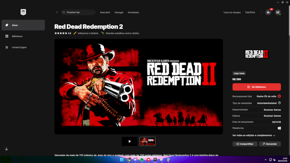
Task: Open Unreal Engine in the sidebar
Action: (x=19, y=47)
